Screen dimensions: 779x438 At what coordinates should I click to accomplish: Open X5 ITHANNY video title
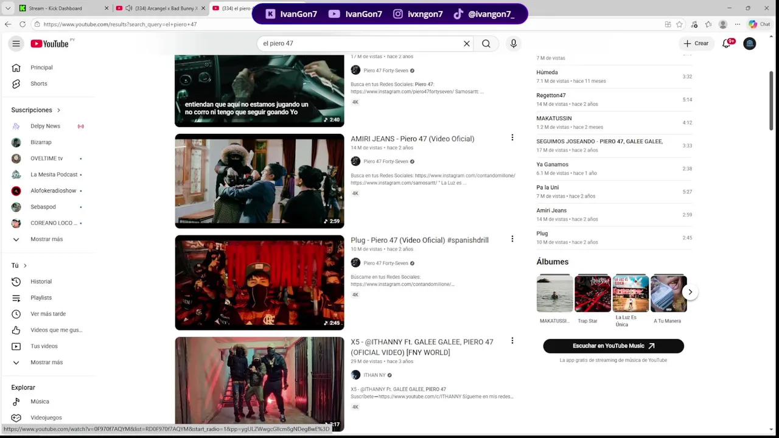pyautogui.click(x=422, y=347)
